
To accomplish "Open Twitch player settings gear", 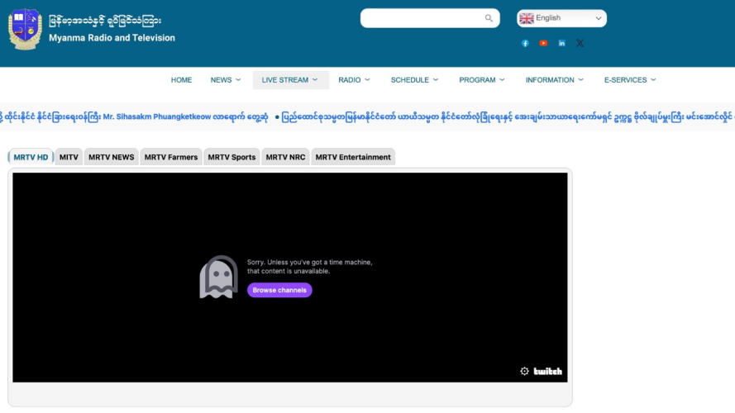I will pos(524,371).
